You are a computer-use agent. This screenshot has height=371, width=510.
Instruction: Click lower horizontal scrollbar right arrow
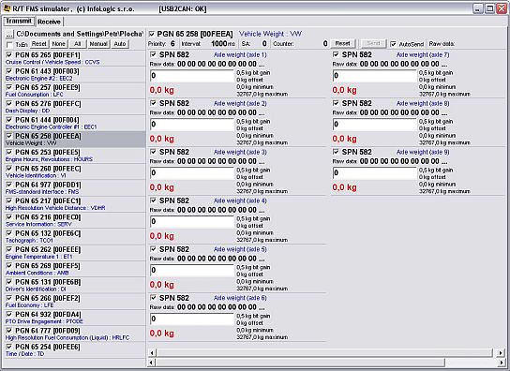pos(501,362)
